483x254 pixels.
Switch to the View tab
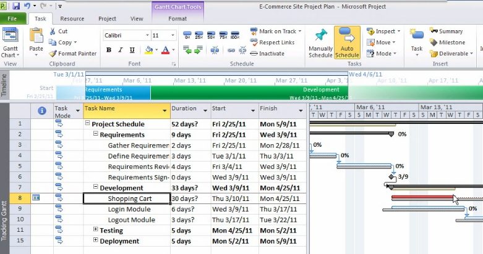137,18
